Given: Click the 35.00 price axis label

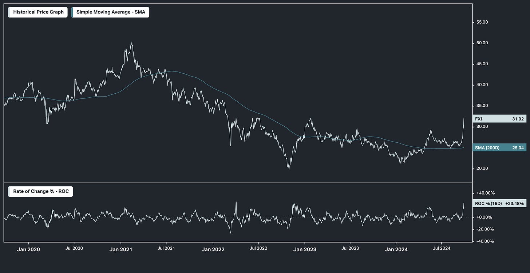Looking at the screenshot, I should 482,106.
